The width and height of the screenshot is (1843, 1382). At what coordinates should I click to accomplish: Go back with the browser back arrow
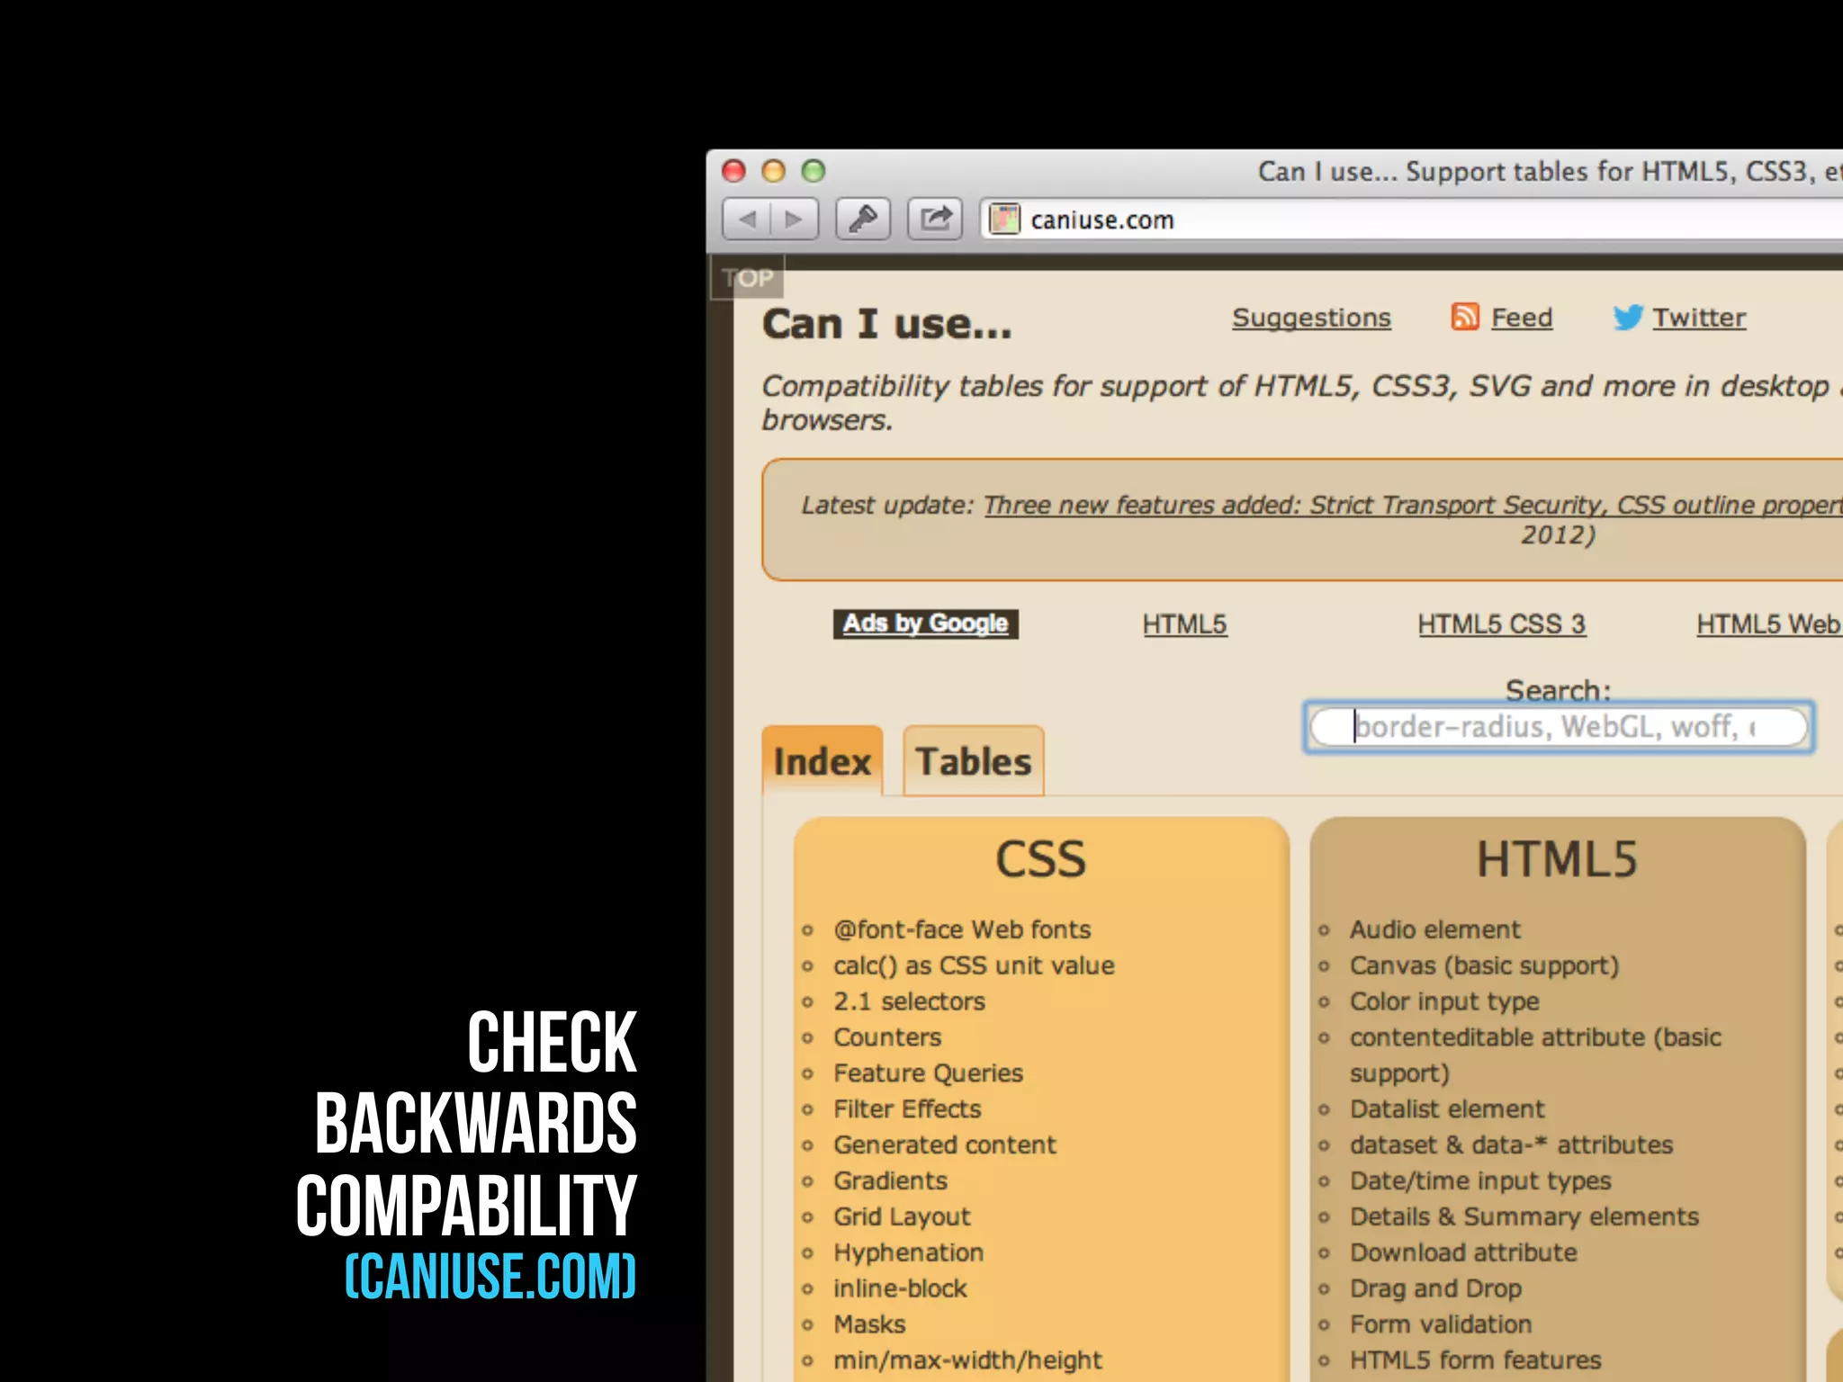click(x=747, y=220)
